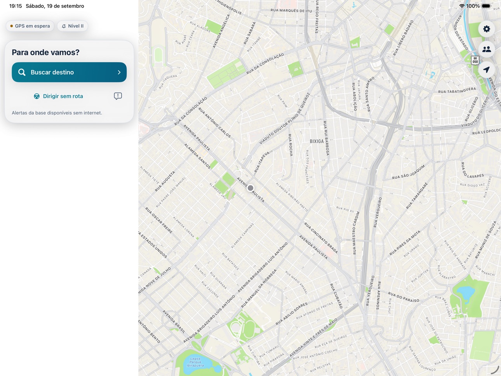This screenshot has height=376, width=501.
Task: Tap the Rua do Paraíso street label
Action: pyautogui.click(x=404, y=297)
